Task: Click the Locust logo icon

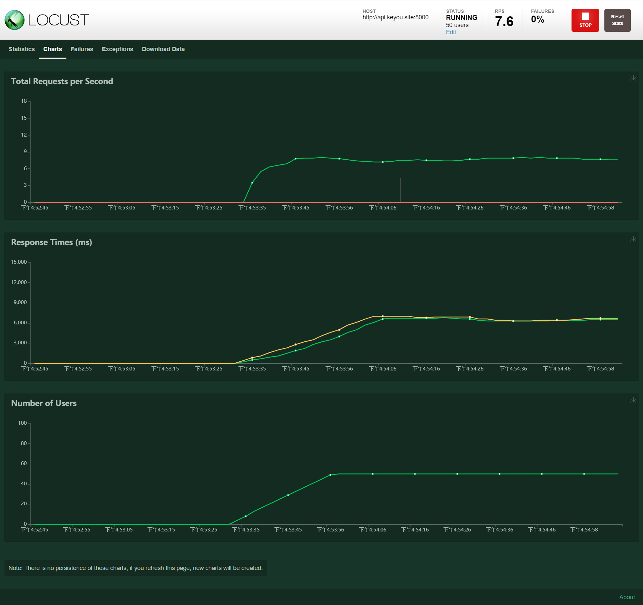Action: click(15, 20)
